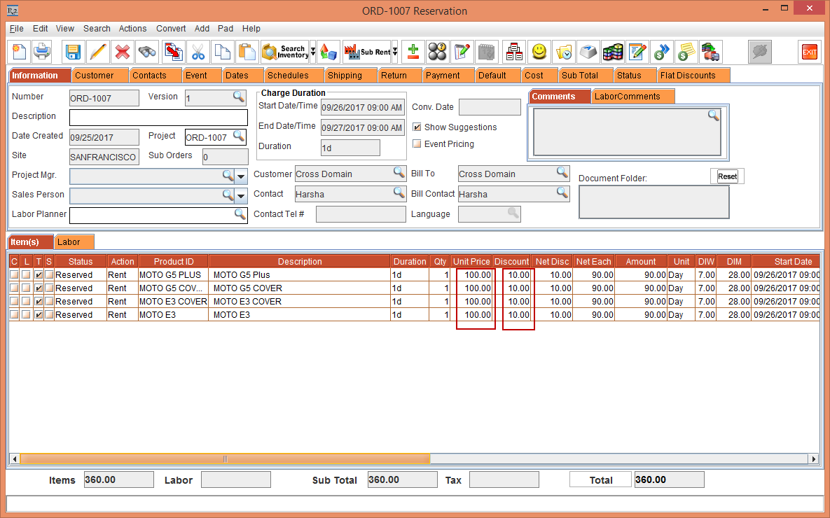Switch to the Shipping tab

point(345,76)
